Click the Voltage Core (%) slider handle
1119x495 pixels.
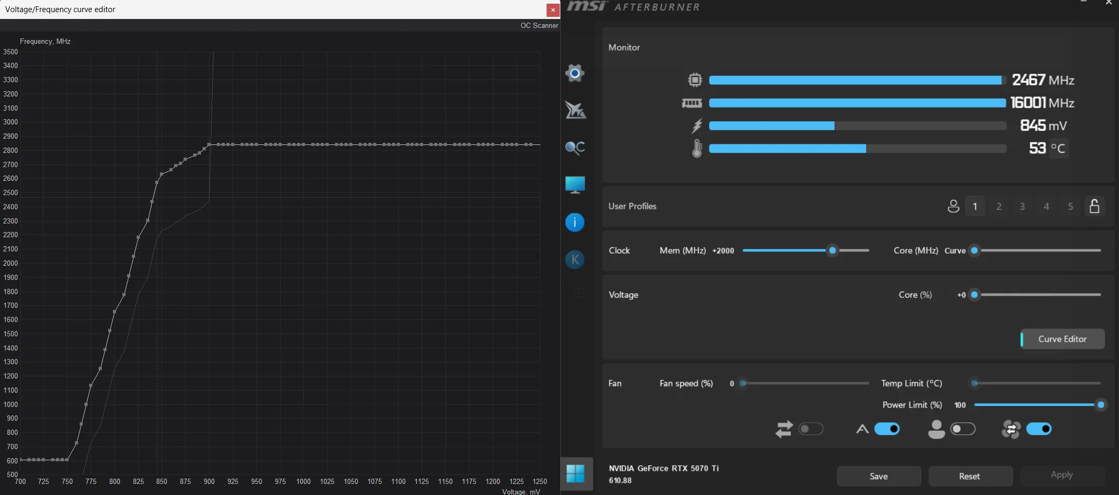(975, 295)
